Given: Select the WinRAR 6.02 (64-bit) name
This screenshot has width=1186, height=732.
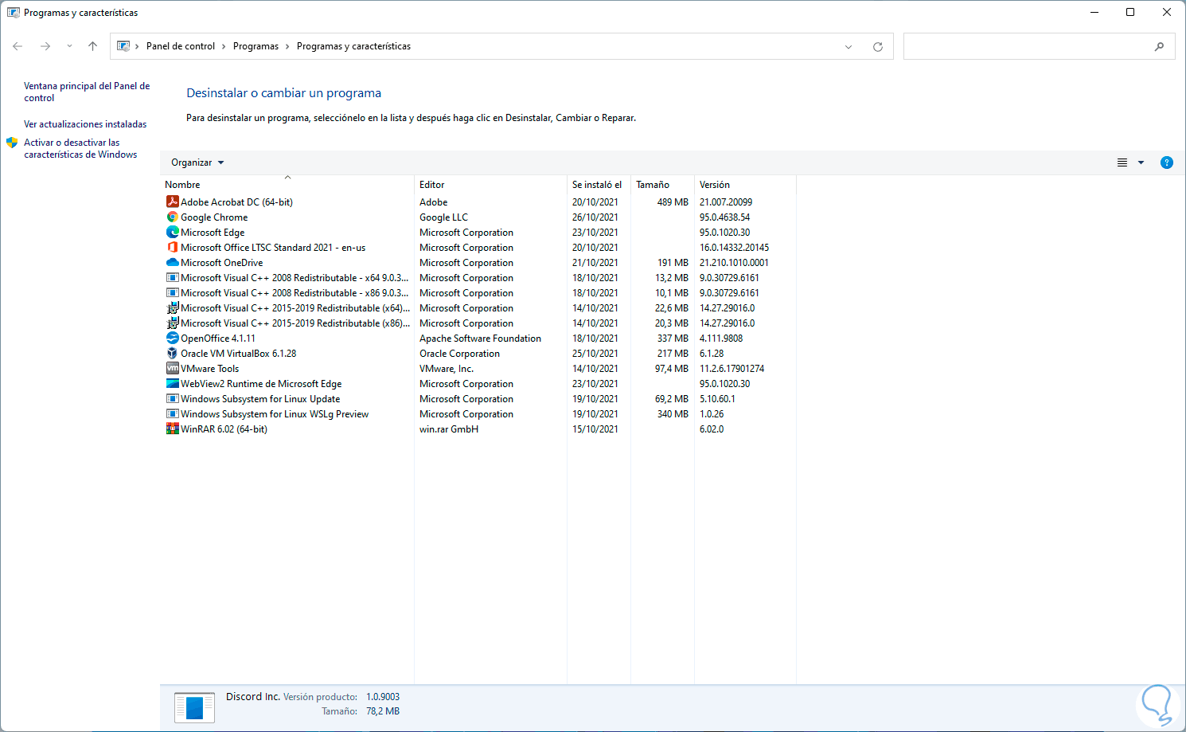Looking at the screenshot, I should click(x=224, y=429).
